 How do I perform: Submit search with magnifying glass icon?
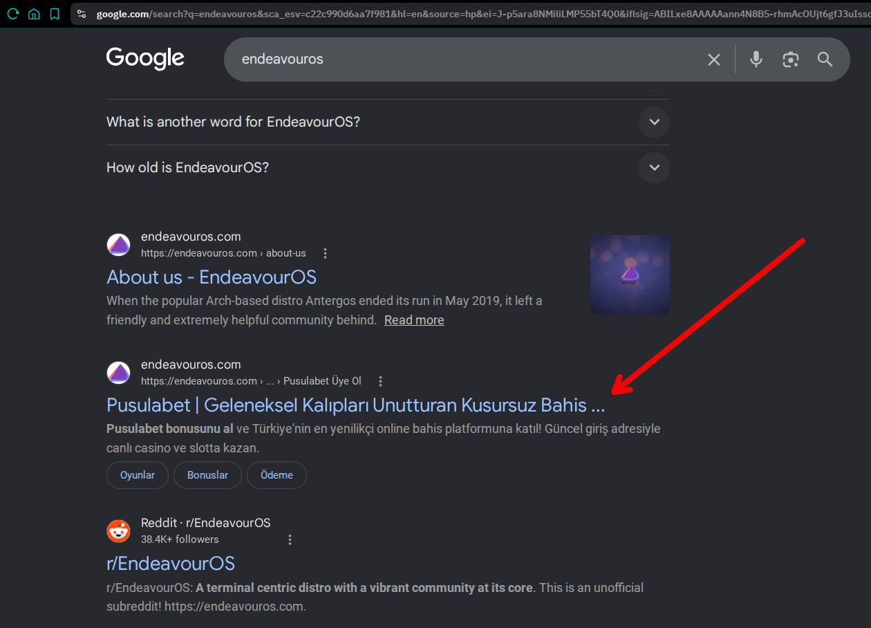(x=825, y=59)
